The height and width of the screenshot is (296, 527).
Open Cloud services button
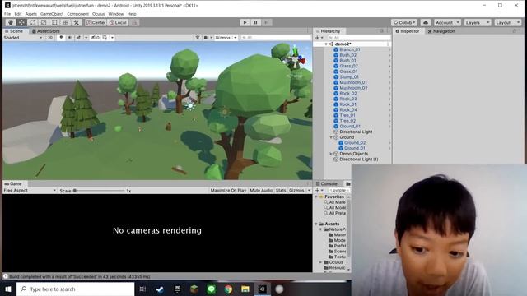(426, 22)
